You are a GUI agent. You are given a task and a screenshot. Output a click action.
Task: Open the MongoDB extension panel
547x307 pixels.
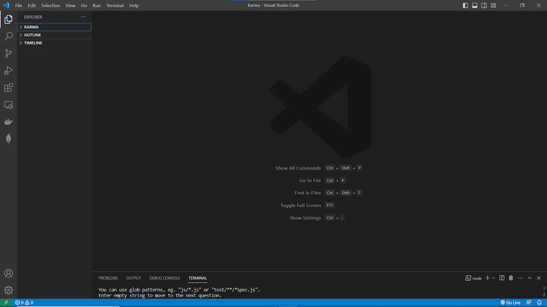coord(9,138)
